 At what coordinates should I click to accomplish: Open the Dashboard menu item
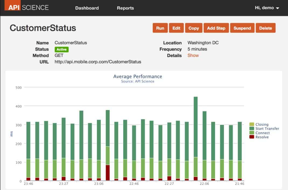click(87, 8)
